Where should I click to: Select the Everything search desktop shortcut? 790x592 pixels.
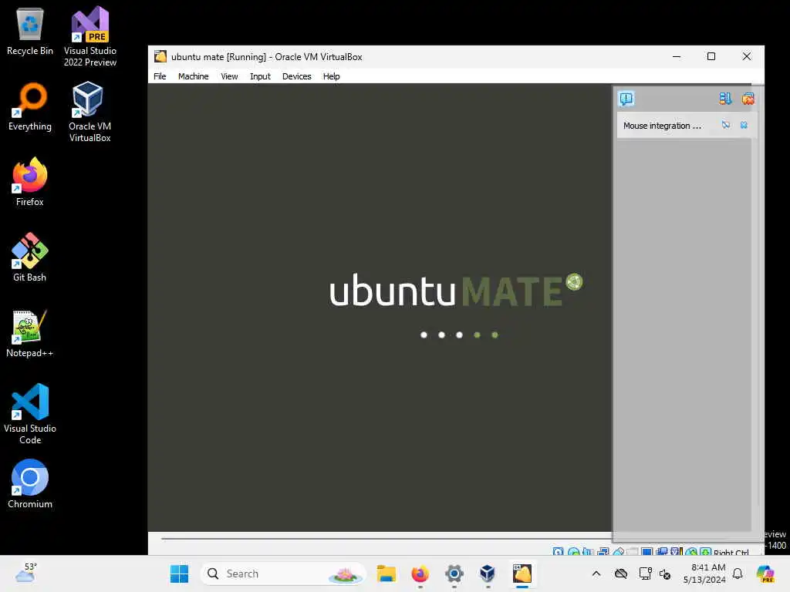coord(30,106)
